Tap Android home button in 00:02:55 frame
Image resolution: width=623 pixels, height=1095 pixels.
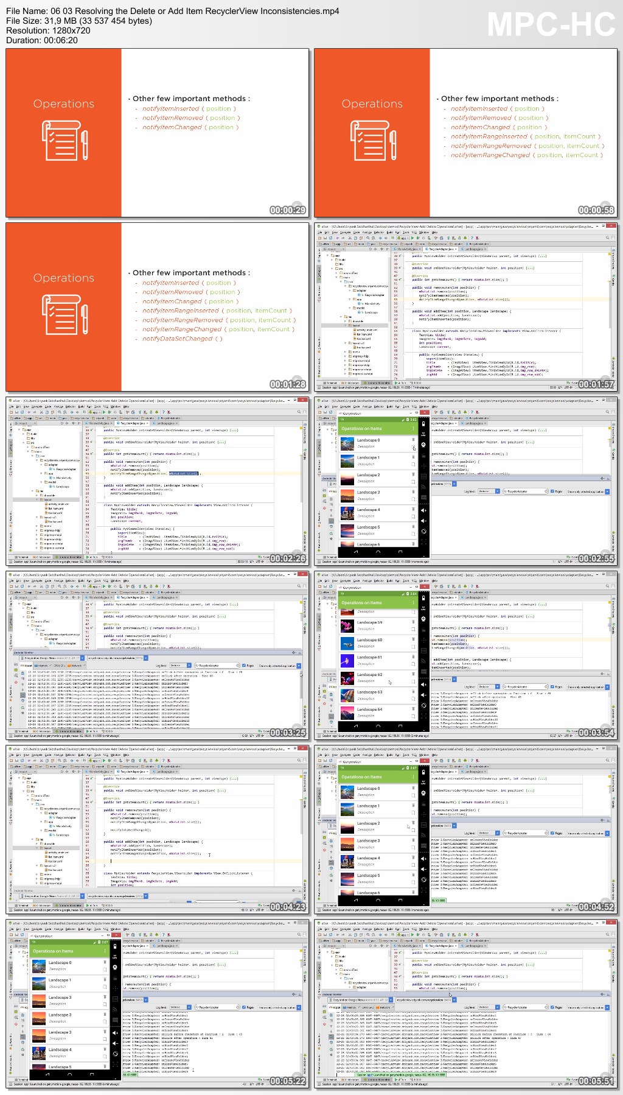[x=378, y=552]
